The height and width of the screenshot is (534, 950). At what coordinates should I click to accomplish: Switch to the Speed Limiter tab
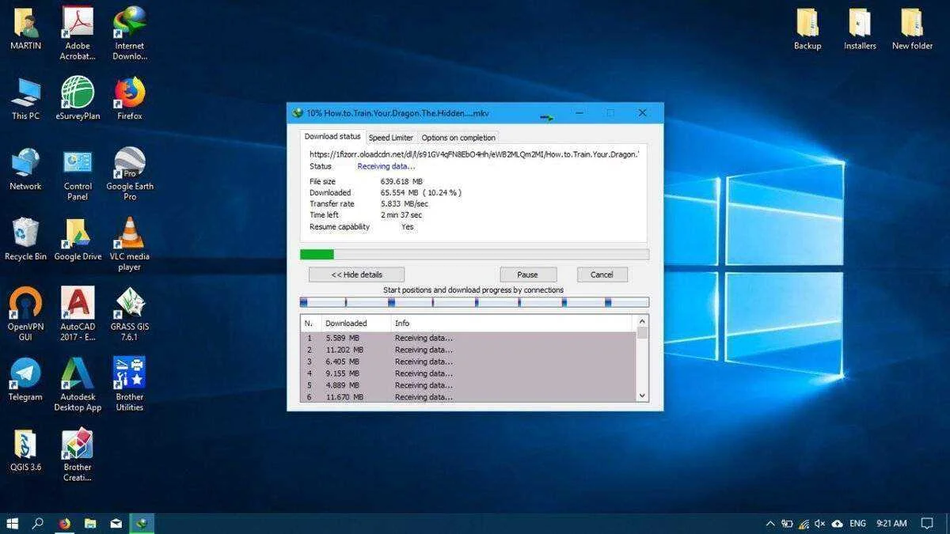391,138
